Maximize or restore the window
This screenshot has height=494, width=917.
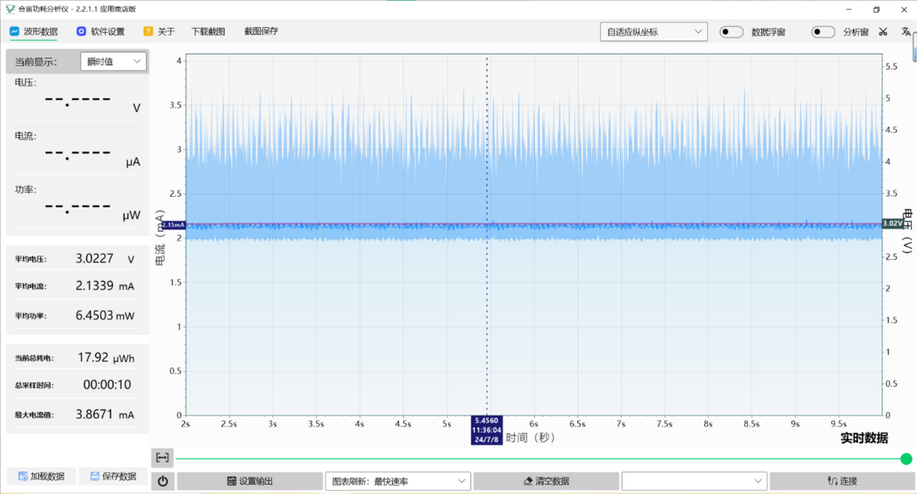point(877,9)
